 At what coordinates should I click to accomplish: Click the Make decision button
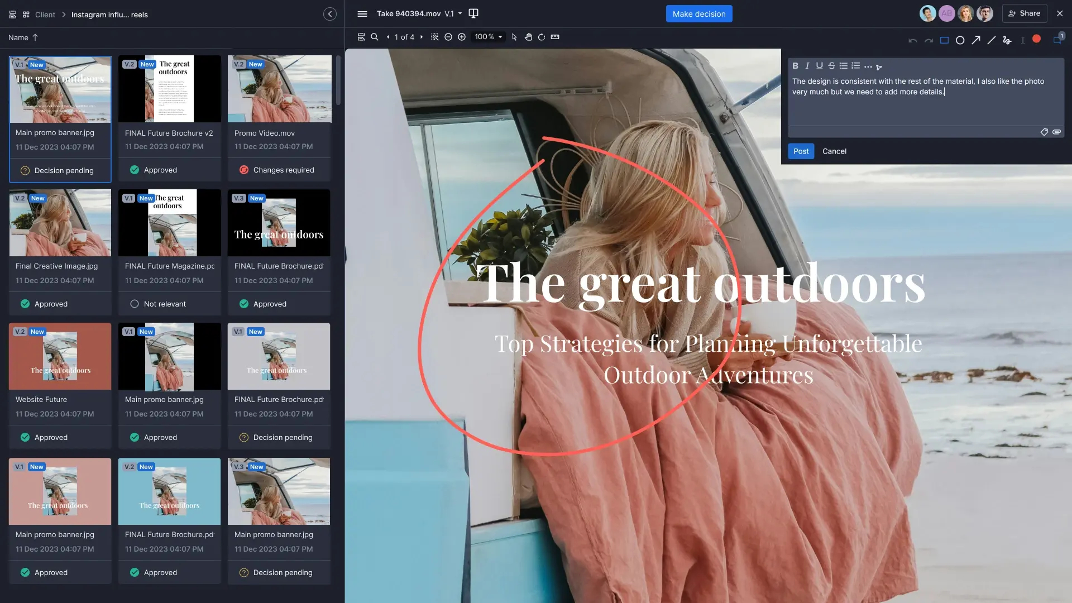pos(699,13)
